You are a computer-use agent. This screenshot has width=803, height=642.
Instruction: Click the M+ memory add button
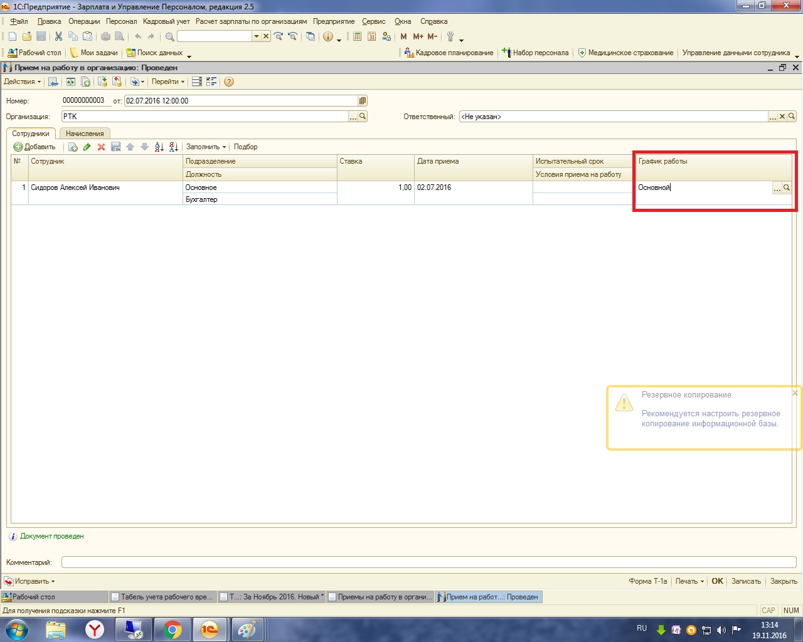click(418, 36)
